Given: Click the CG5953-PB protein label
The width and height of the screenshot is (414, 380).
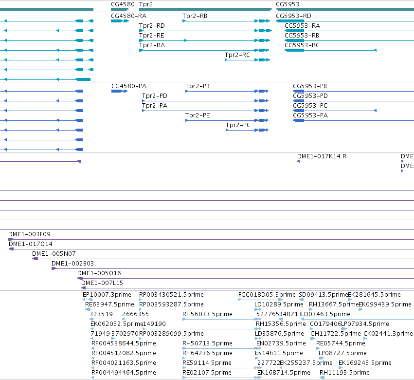Looking at the screenshot, I should pyautogui.click(x=310, y=86).
